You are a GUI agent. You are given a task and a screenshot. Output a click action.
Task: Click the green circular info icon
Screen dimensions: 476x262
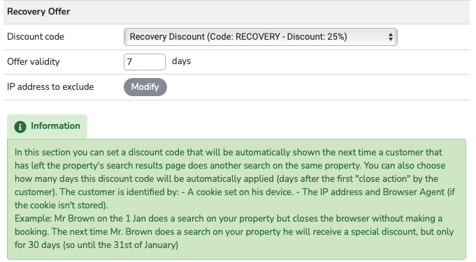(20, 127)
